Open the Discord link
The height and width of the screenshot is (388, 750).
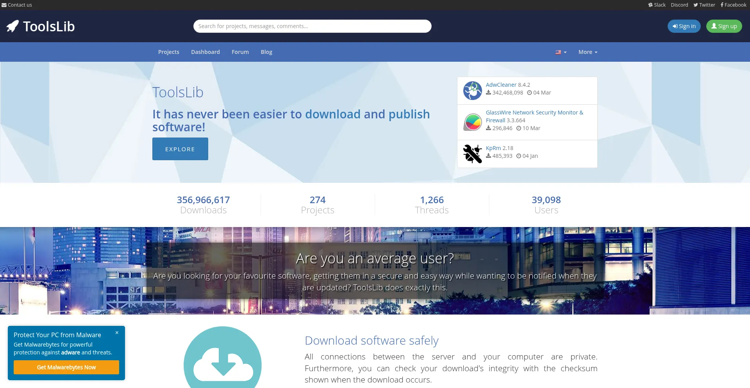(679, 5)
